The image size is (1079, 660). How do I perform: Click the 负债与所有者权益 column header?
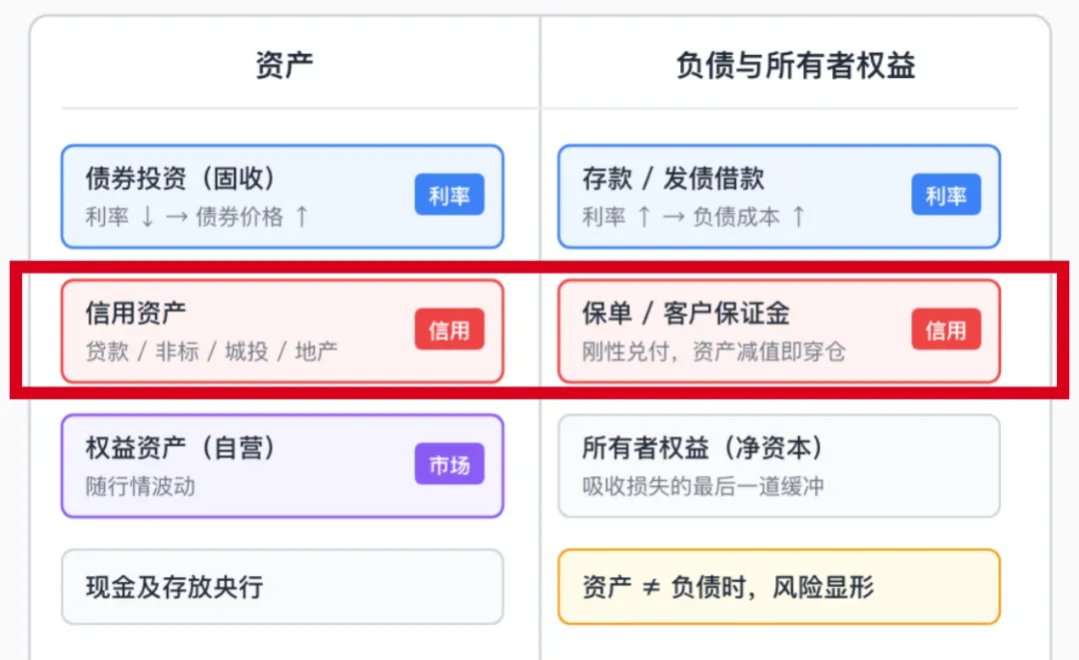[x=795, y=65]
